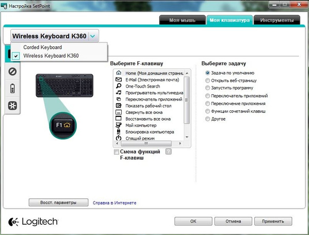Image resolution: width=309 pixels, height=235 pixels.
Task: Choose 'Corded Keyboard' from the dropdown
Action: [x=59, y=47]
